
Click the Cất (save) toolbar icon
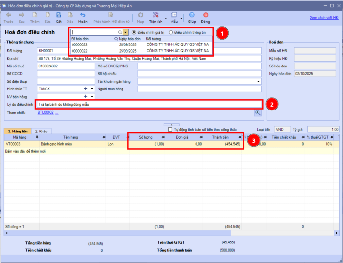(x=59, y=16)
